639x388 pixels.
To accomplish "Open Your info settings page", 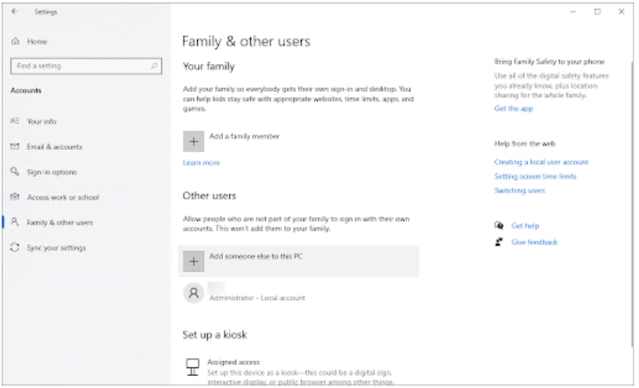I will (41, 122).
